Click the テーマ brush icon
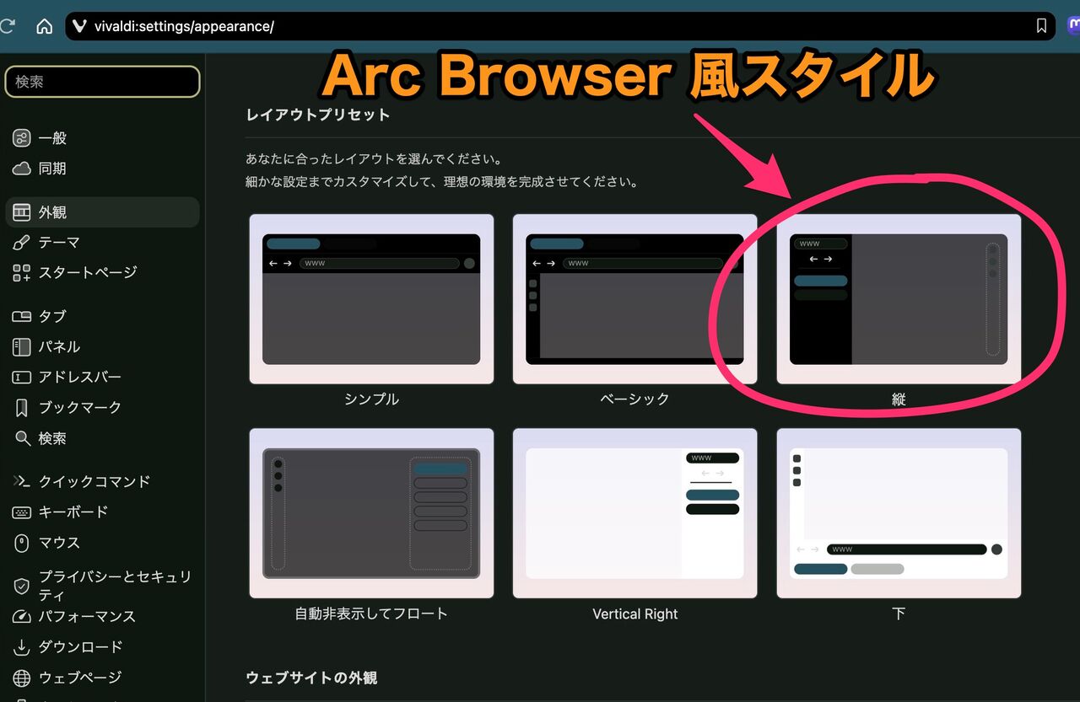 [x=22, y=243]
